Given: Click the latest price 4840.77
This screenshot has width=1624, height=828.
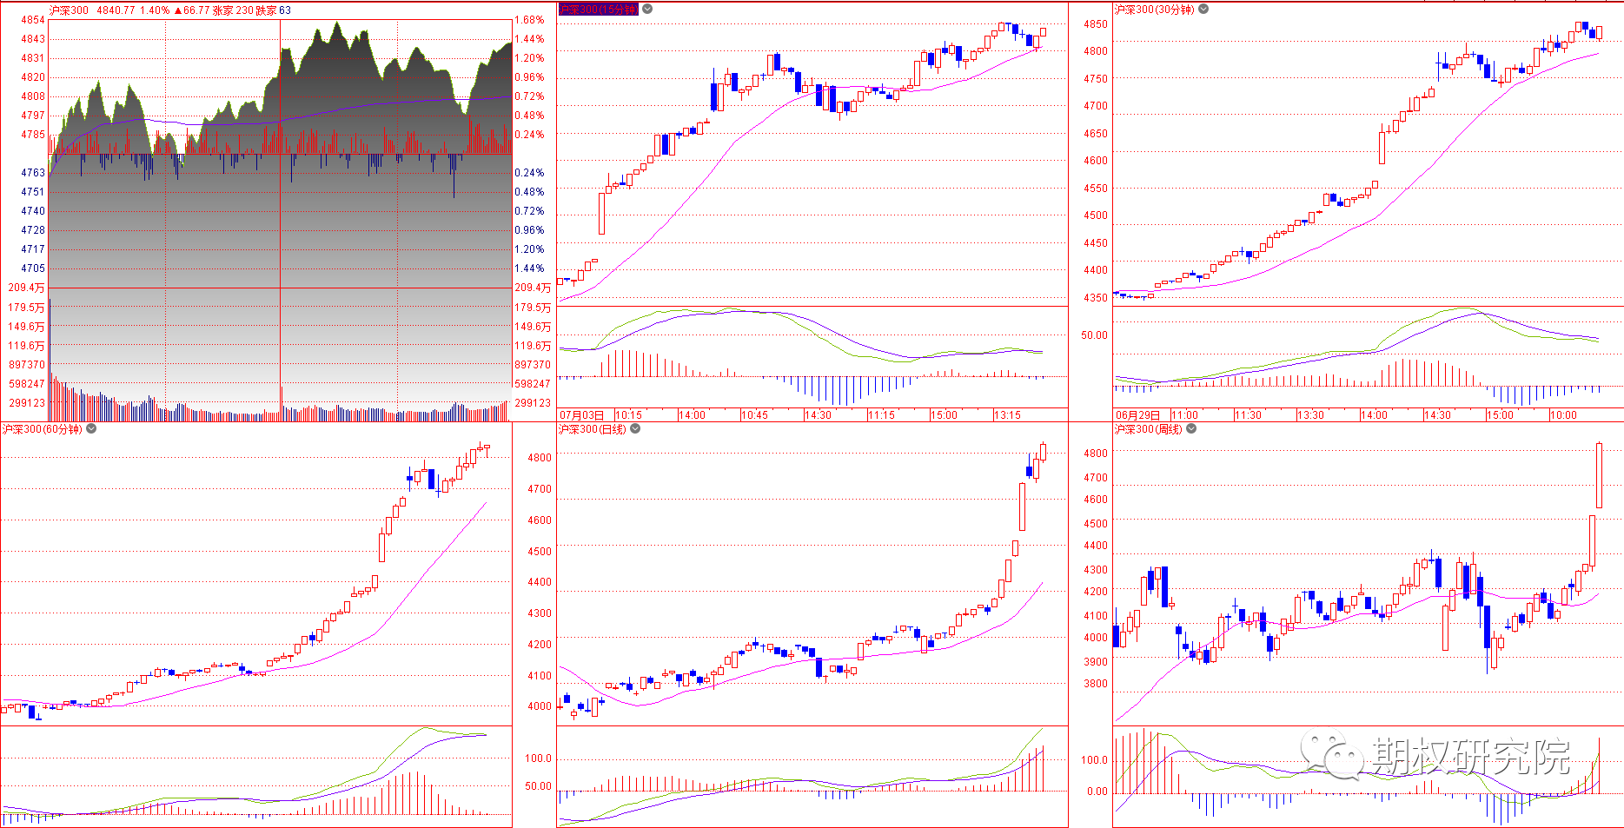Looking at the screenshot, I should pyautogui.click(x=116, y=10).
